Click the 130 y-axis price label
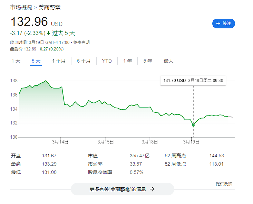253x204 pixels. coord(14,137)
